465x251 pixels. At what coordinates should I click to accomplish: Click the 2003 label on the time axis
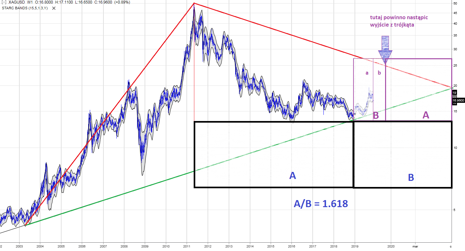click(x=19, y=247)
